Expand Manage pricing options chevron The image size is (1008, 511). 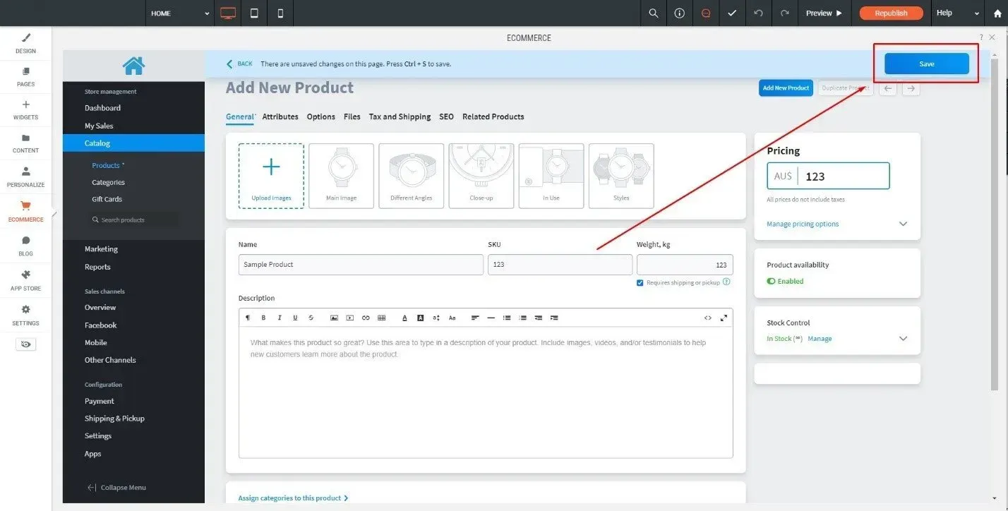pos(903,224)
